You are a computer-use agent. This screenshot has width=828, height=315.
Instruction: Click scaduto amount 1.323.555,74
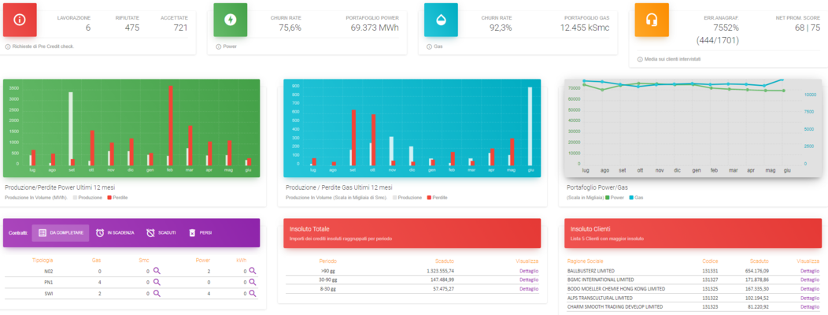pyautogui.click(x=441, y=271)
